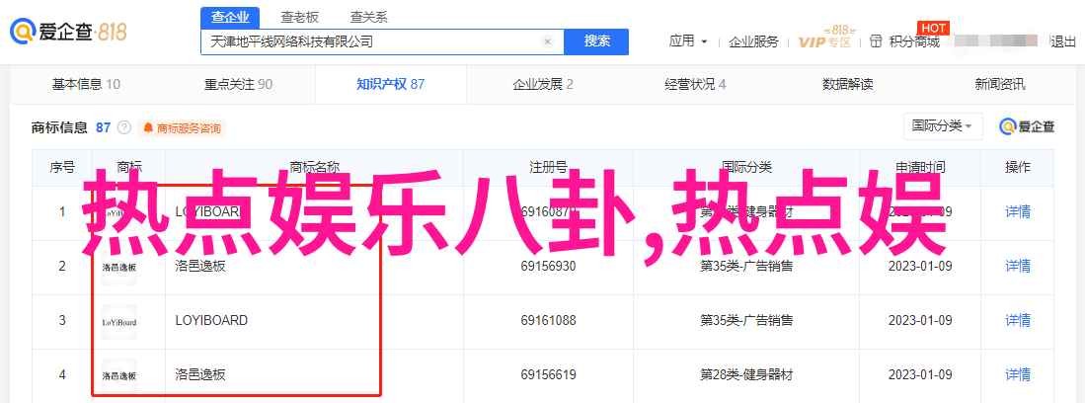Screen dimensions: 1085x403
Task: Click registration number 69156619
Action: tap(549, 375)
